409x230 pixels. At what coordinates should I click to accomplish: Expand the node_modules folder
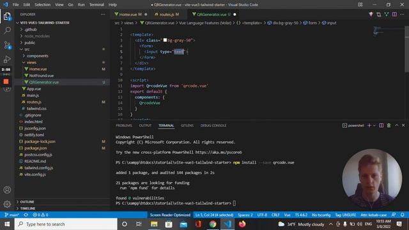tap(22, 36)
